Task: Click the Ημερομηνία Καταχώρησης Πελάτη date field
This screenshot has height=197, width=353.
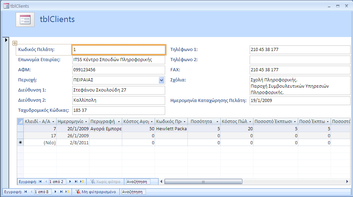Action: (300, 100)
